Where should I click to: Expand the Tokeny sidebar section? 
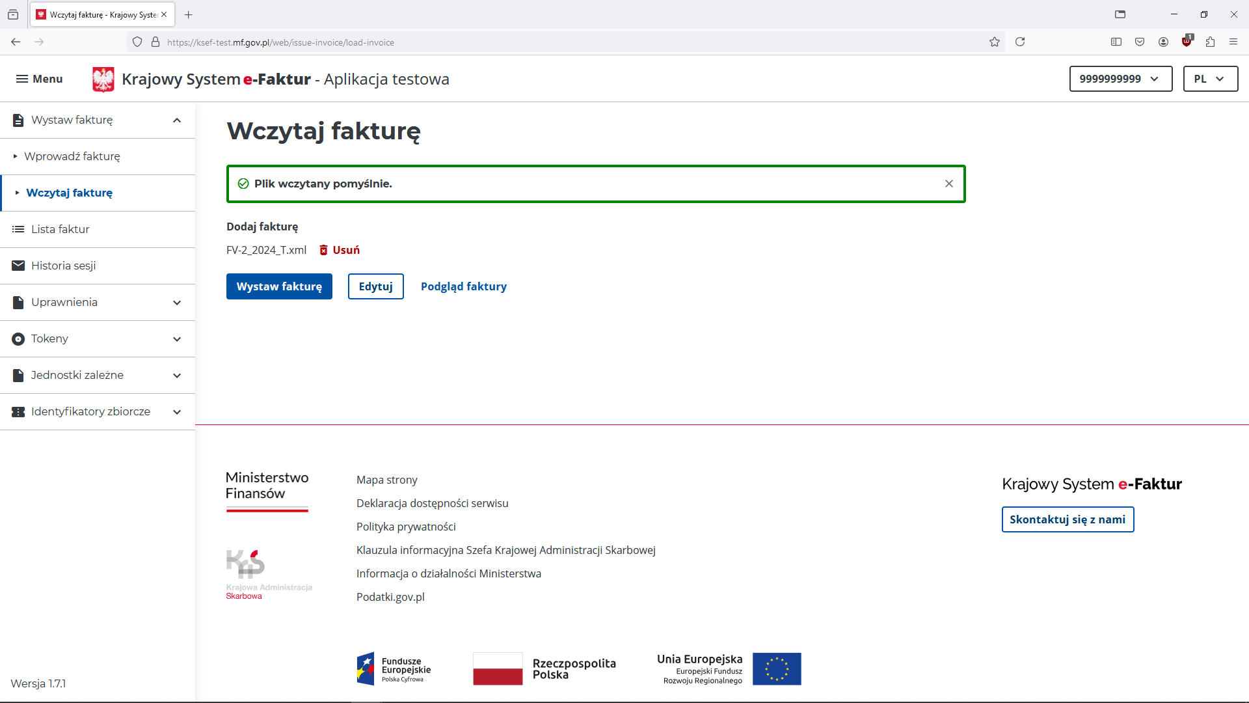point(177,339)
